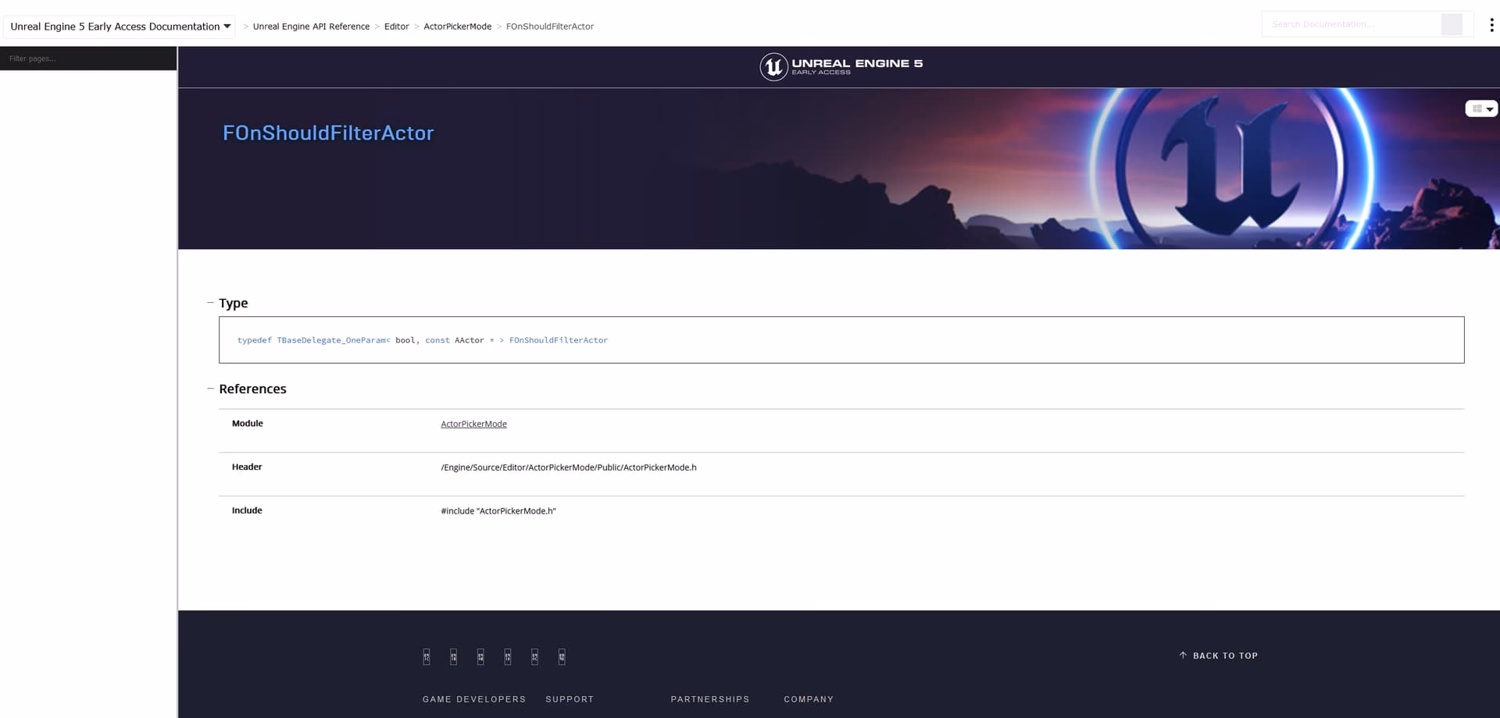1500x718 pixels.
Task: Open the Game Developers footer heading
Action: (473, 699)
